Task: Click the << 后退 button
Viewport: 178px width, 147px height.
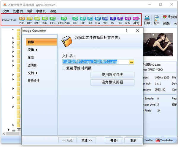Action: [x=67, y=140]
